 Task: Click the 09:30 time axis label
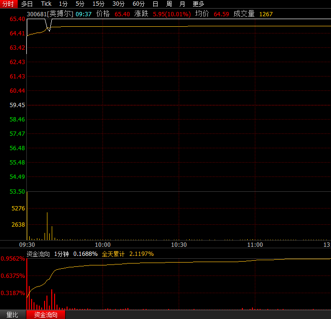tap(27, 244)
